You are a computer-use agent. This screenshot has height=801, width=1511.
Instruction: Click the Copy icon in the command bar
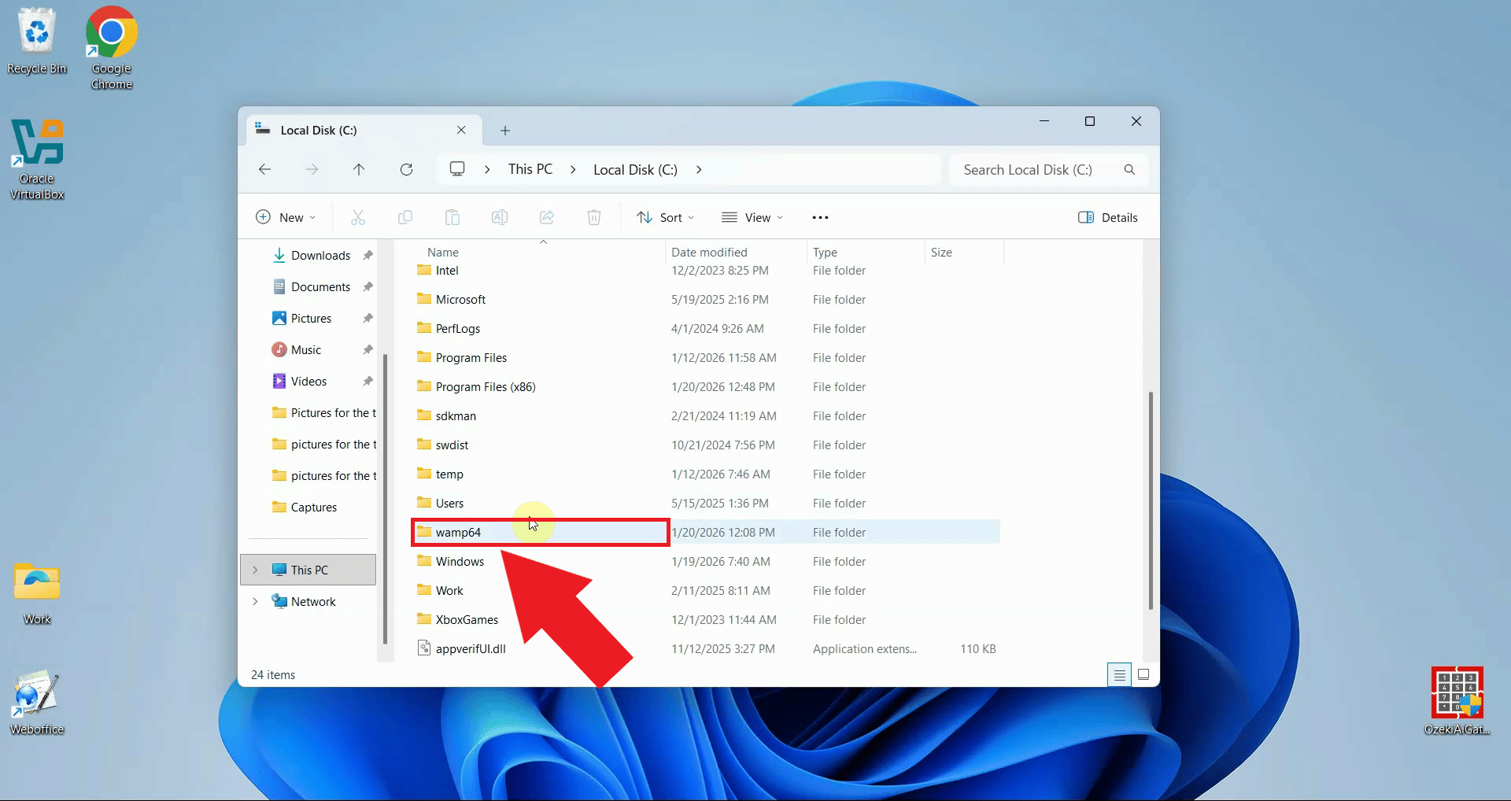pyautogui.click(x=405, y=217)
